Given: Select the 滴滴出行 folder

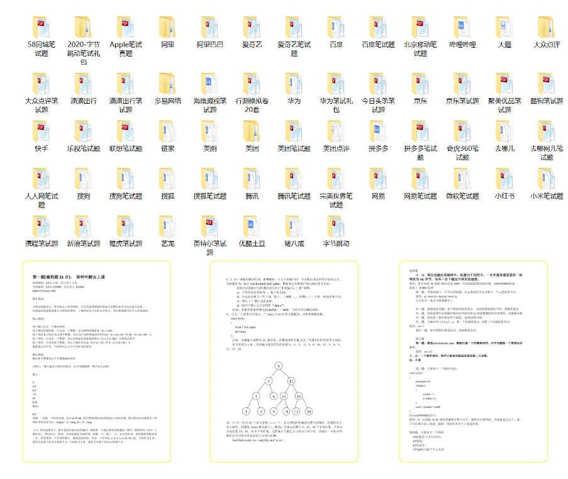Looking at the screenshot, I should (83, 84).
